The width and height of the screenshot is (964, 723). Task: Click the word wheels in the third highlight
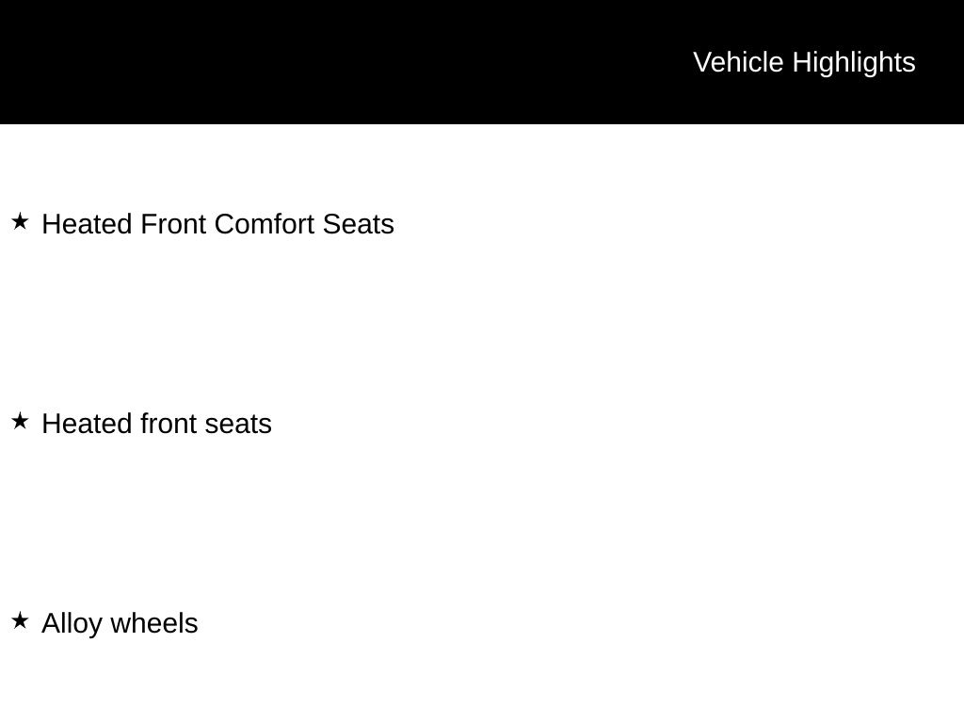(154, 624)
